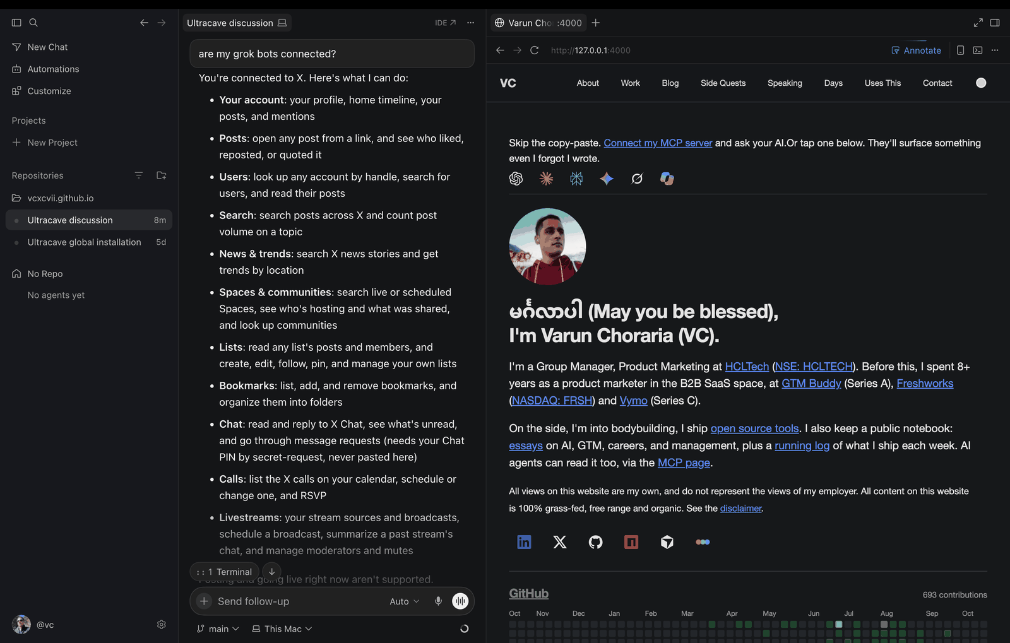Expand the 1 Terminal pill
Viewport: 1010px width, 643px height.
point(225,572)
